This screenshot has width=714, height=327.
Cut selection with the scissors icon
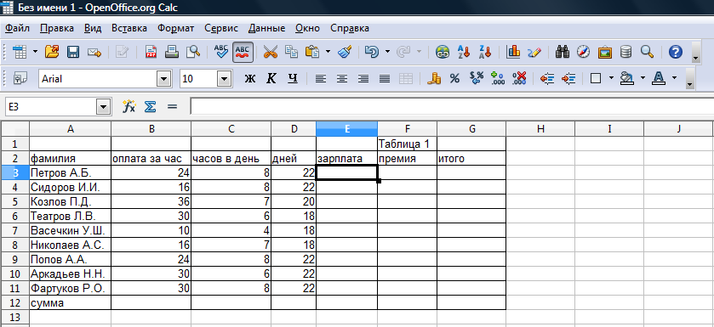pyautogui.click(x=271, y=52)
